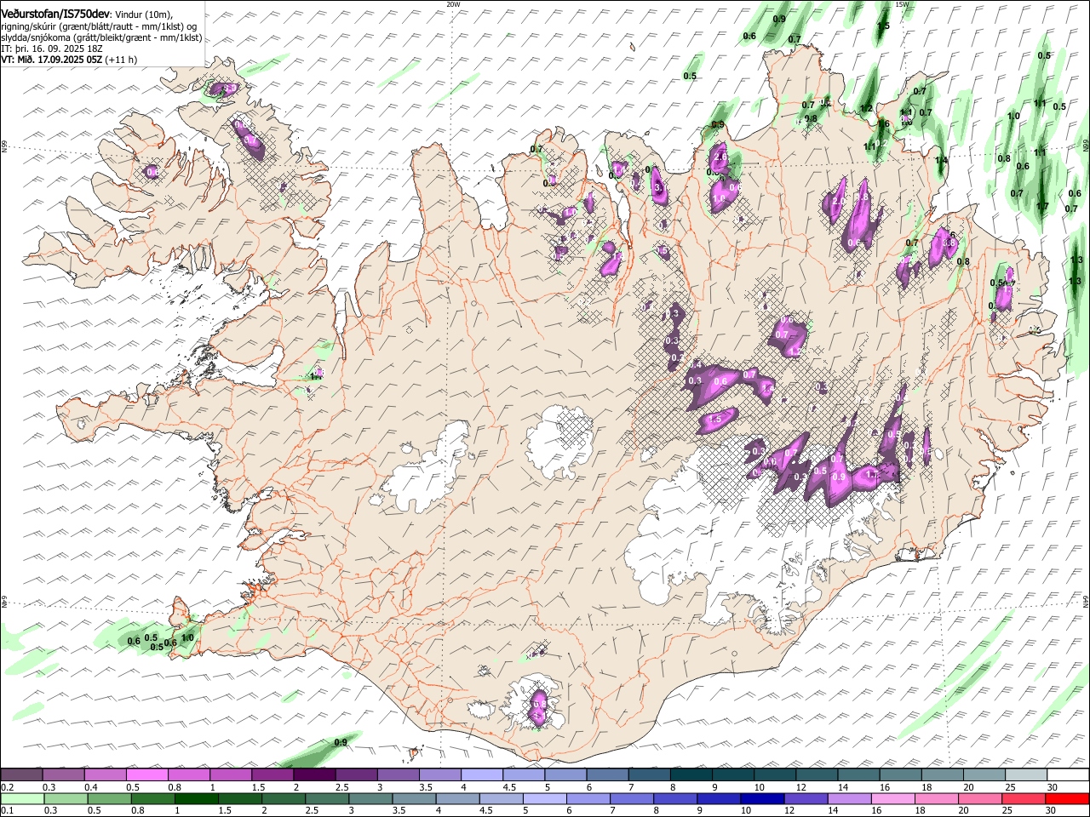This screenshot has width=1090, height=817.
Task: Click the 20W longitude label
Action: pyautogui.click(x=453, y=4)
